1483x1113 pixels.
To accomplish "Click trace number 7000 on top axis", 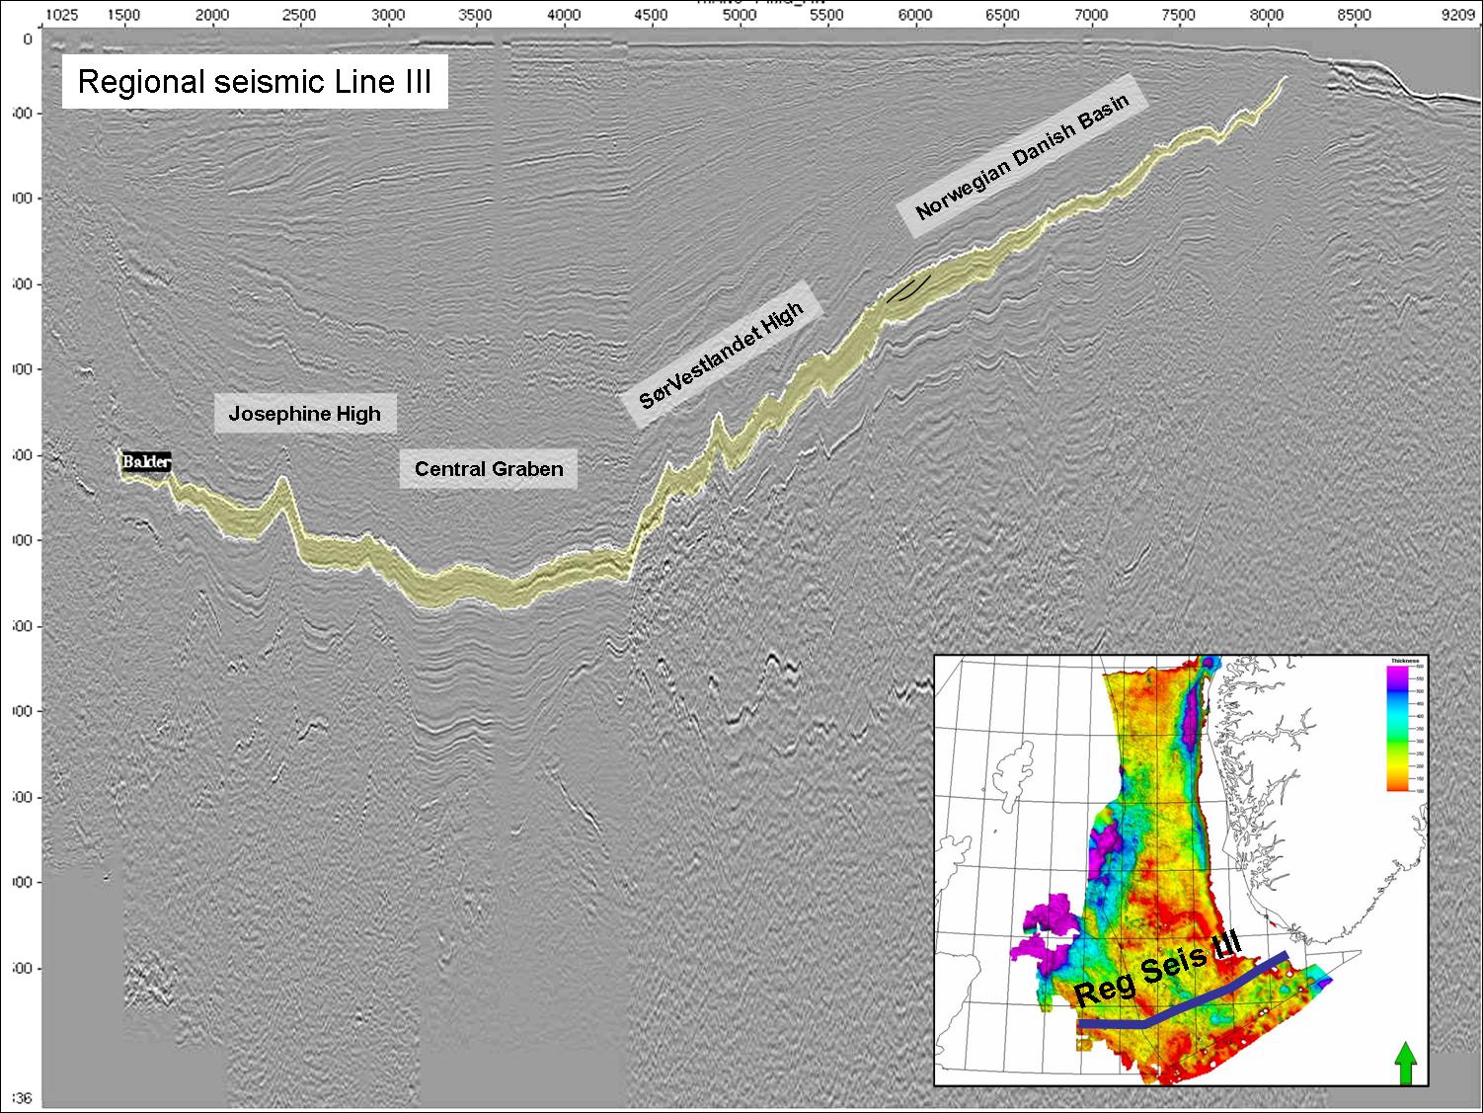I will point(1091,16).
